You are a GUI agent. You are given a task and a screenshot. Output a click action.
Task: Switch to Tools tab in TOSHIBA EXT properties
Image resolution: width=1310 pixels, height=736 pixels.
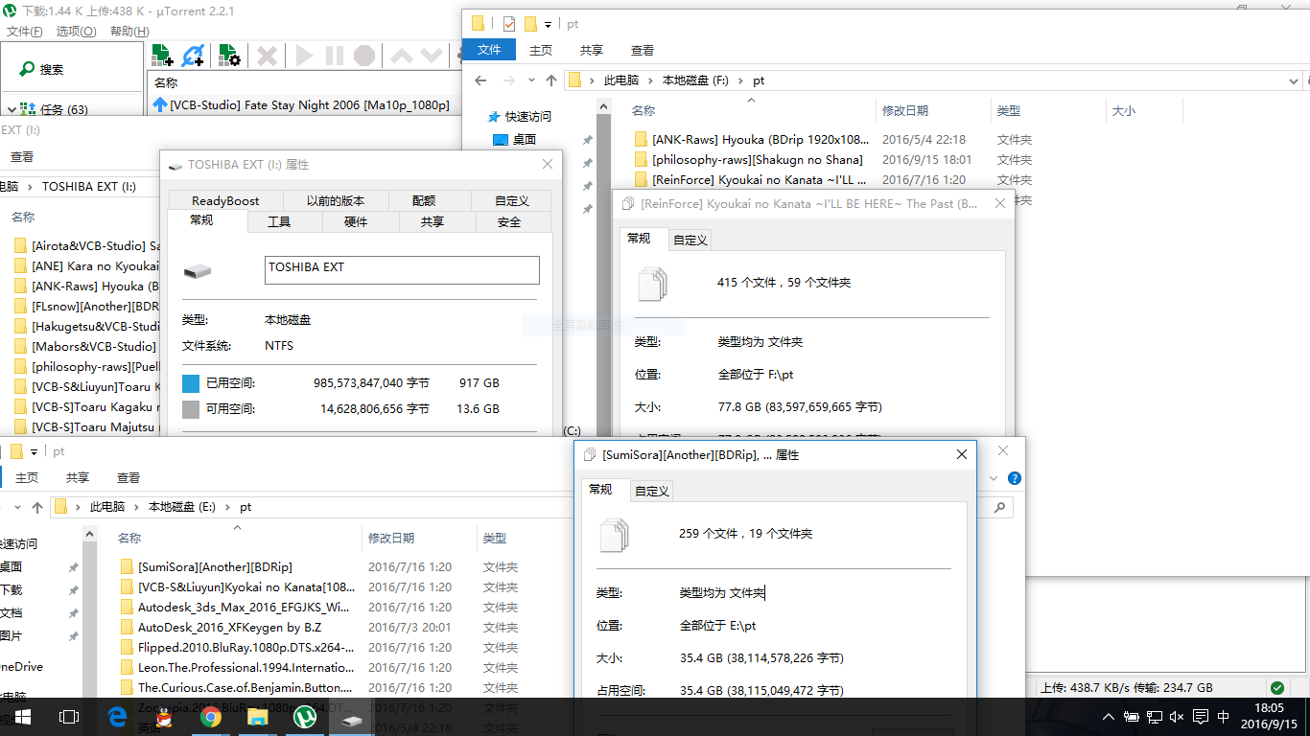click(279, 221)
